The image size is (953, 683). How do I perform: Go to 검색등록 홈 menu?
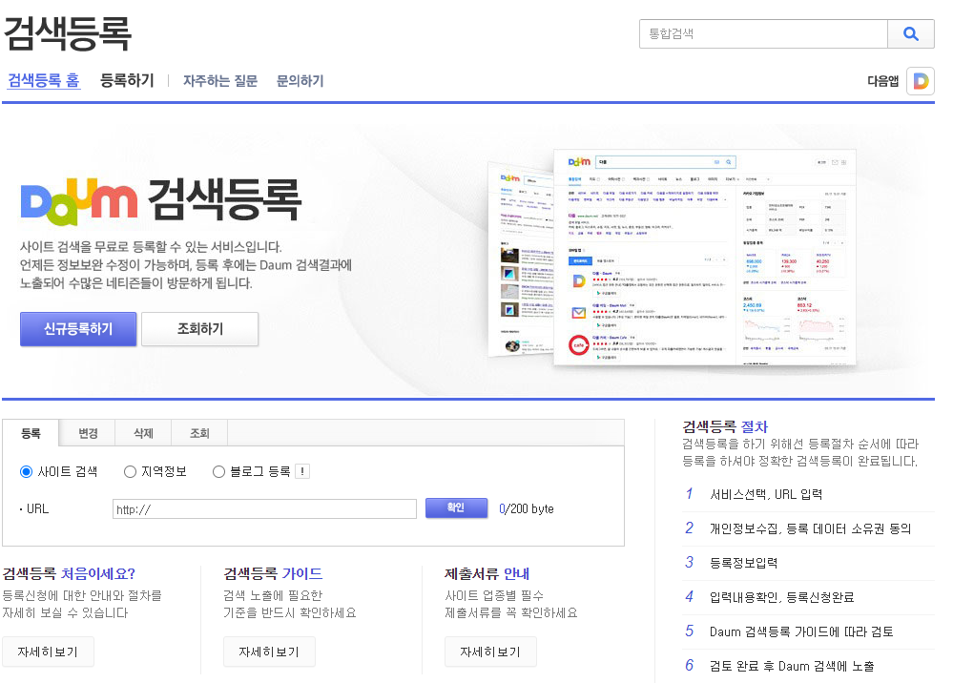tap(43, 80)
